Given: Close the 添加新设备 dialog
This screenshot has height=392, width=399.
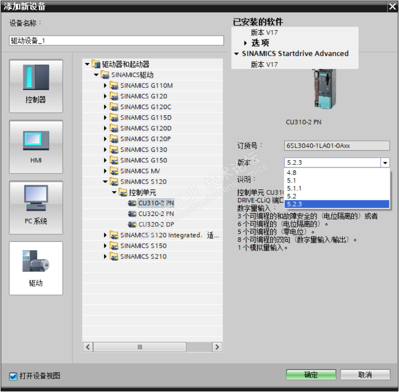Looking at the screenshot, I should [392, 6].
